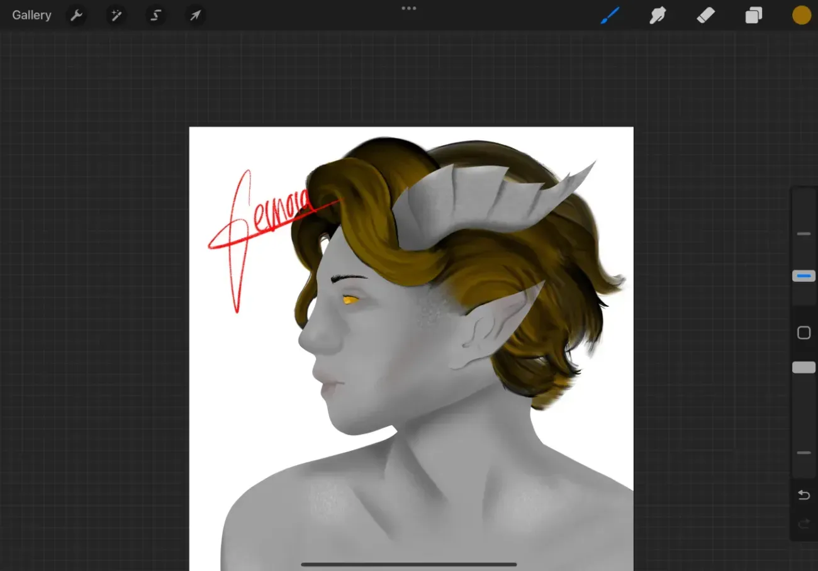The width and height of the screenshot is (818, 571).
Task: Select the Adjustments magic wand
Action: click(x=116, y=14)
